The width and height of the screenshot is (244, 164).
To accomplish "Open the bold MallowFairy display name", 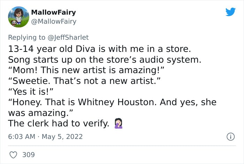I will (x=54, y=12).
